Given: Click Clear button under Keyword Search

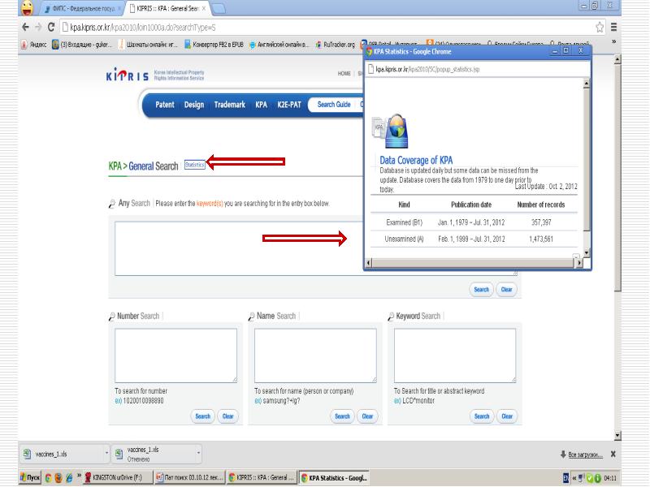Looking at the screenshot, I should point(508,416).
